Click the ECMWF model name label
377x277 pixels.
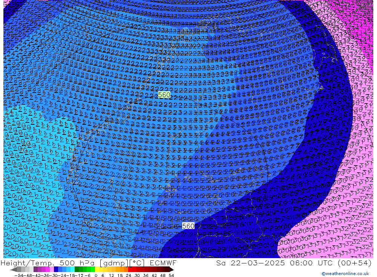coord(163,263)
